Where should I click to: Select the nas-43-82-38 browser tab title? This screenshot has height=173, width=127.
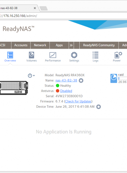tap(9, 8)
